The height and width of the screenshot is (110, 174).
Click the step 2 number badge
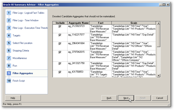pyautogui.click(x=9, y=20)
